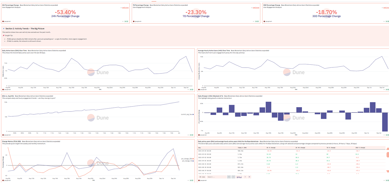Screen dimensions: 389x183
Task: Open Average Hourly Active Users (HAU) Over Time title
Action: [213, 50]
